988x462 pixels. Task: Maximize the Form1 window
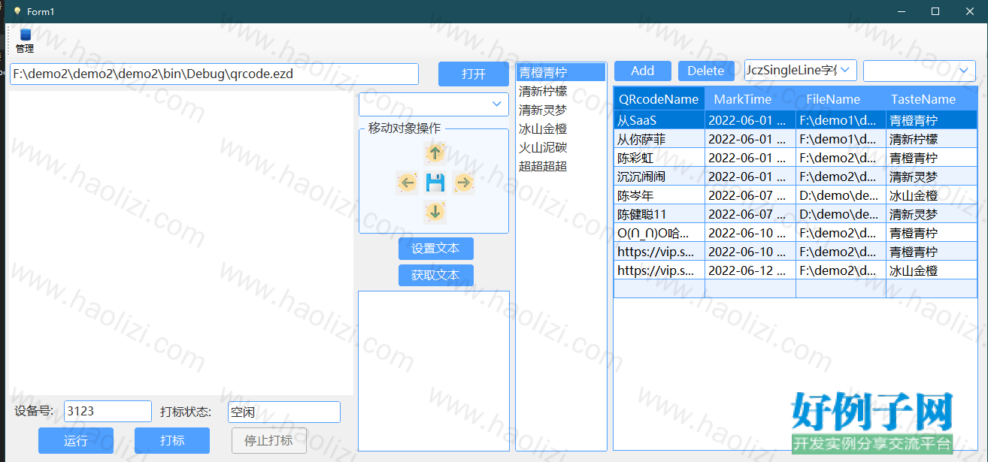tap(935, 11)
